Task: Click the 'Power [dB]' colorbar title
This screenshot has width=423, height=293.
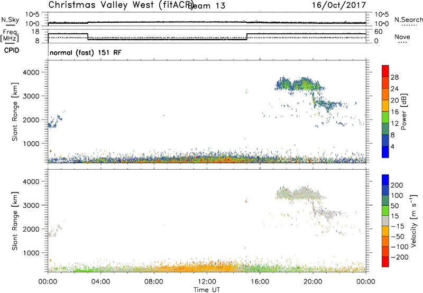Action: pyautogui.click(x=403, y=112)
